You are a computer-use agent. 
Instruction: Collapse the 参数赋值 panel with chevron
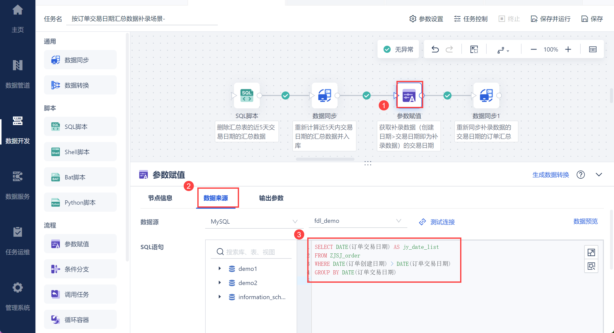(599, 175)
